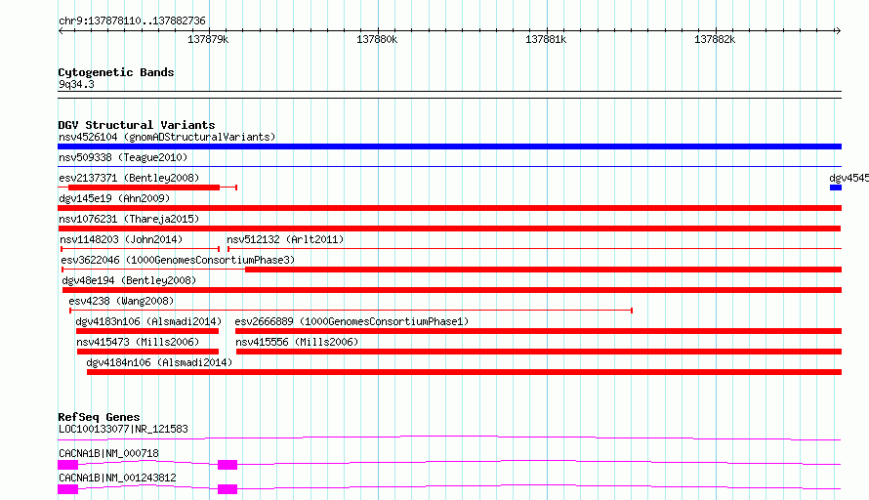Click the dgv4183n106 (Alsmadi2014) label
Viewport: 869px width, 500px height.
point(148,321)
